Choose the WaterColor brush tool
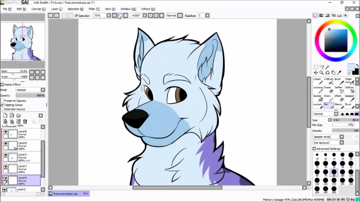The height and width of the screenshot is (202, 360). (x=350, y=81)
